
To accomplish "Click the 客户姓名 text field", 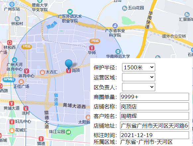I will 155,116.
